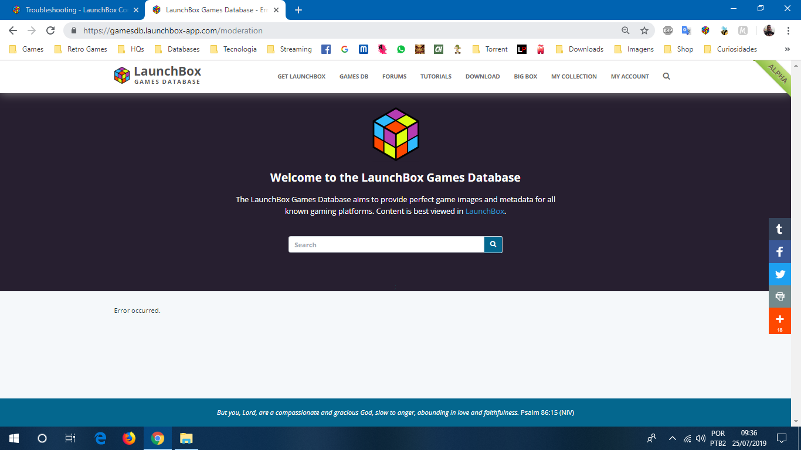This screenshot has height=450, width=801.
Task: Bookmark this page with the star icon
Action: point(644,30)
